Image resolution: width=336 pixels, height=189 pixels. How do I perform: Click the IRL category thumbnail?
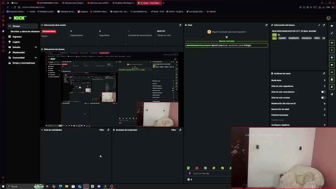click(x=274, y=36)
